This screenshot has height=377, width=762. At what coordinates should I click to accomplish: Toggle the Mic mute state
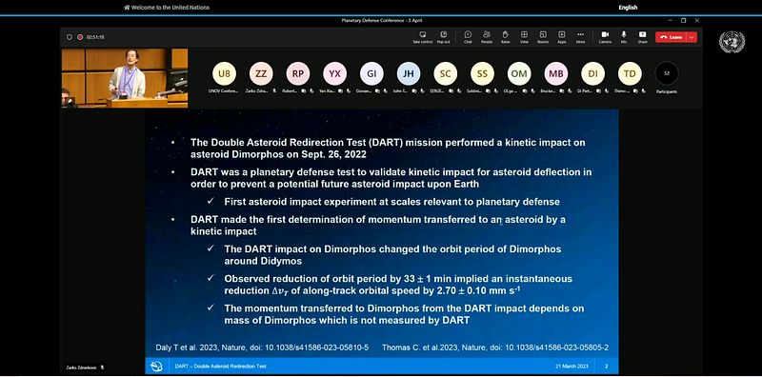(x=624, y=37)
